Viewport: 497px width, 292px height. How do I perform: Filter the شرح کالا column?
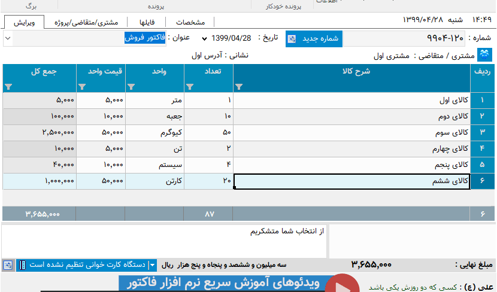239,86
